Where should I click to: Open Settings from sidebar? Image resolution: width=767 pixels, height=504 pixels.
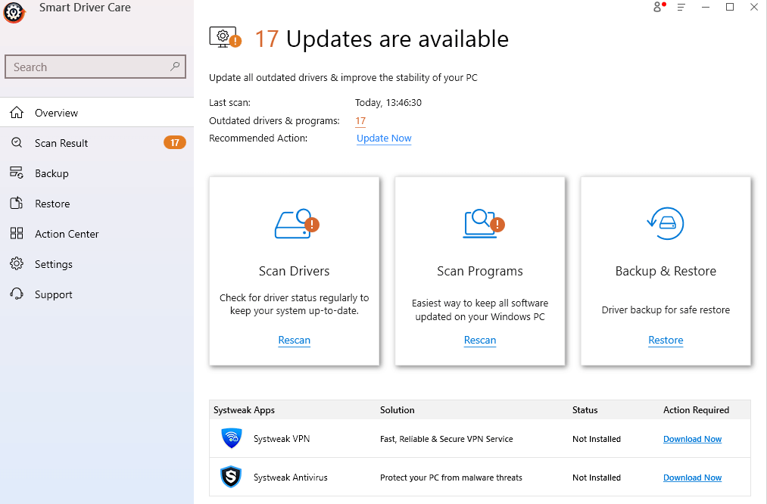click(x=97, y=264)
